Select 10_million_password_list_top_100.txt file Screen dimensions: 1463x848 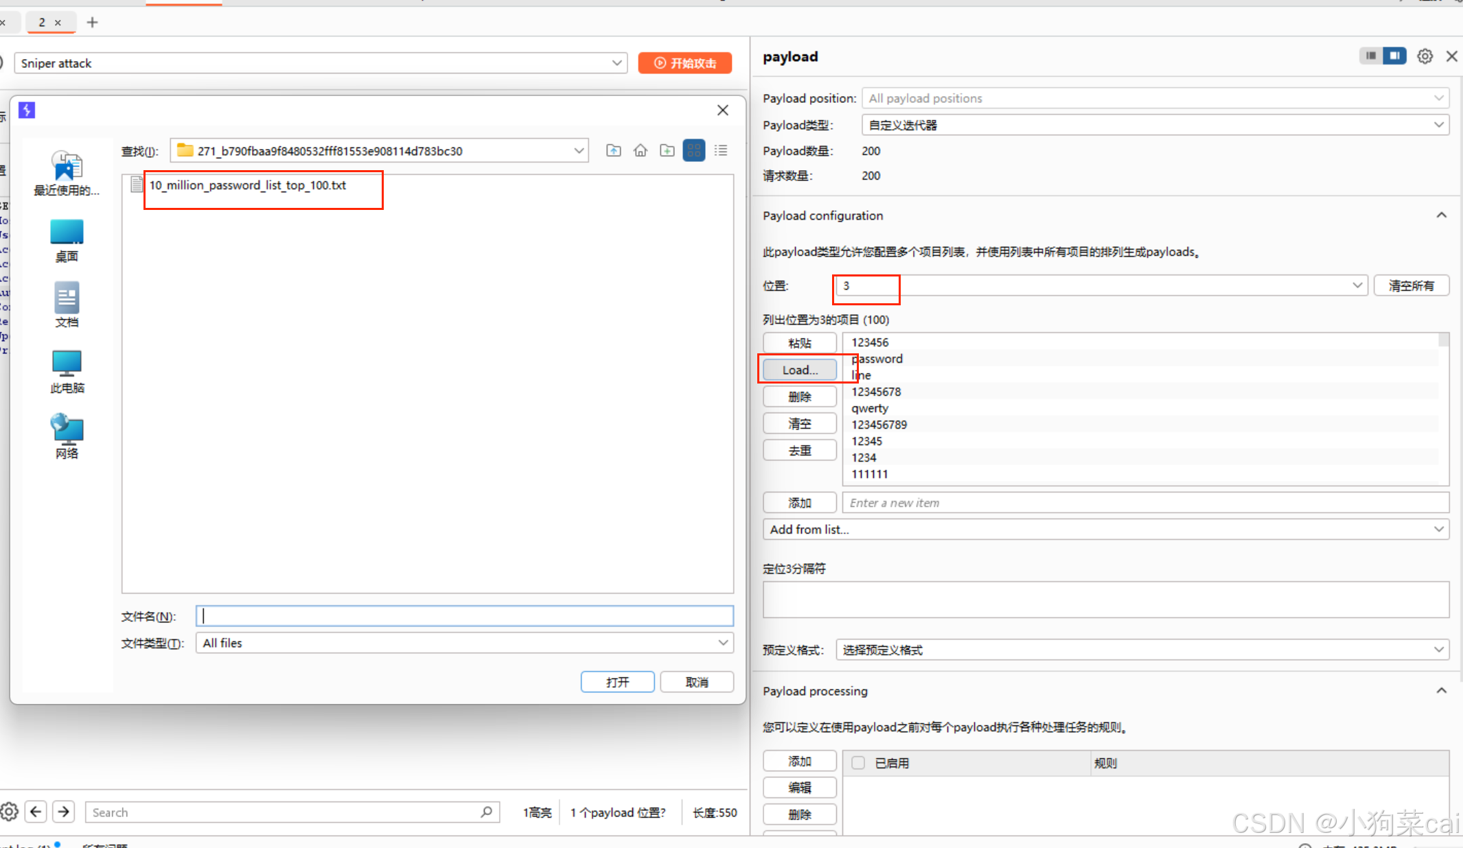coord(247,185)
